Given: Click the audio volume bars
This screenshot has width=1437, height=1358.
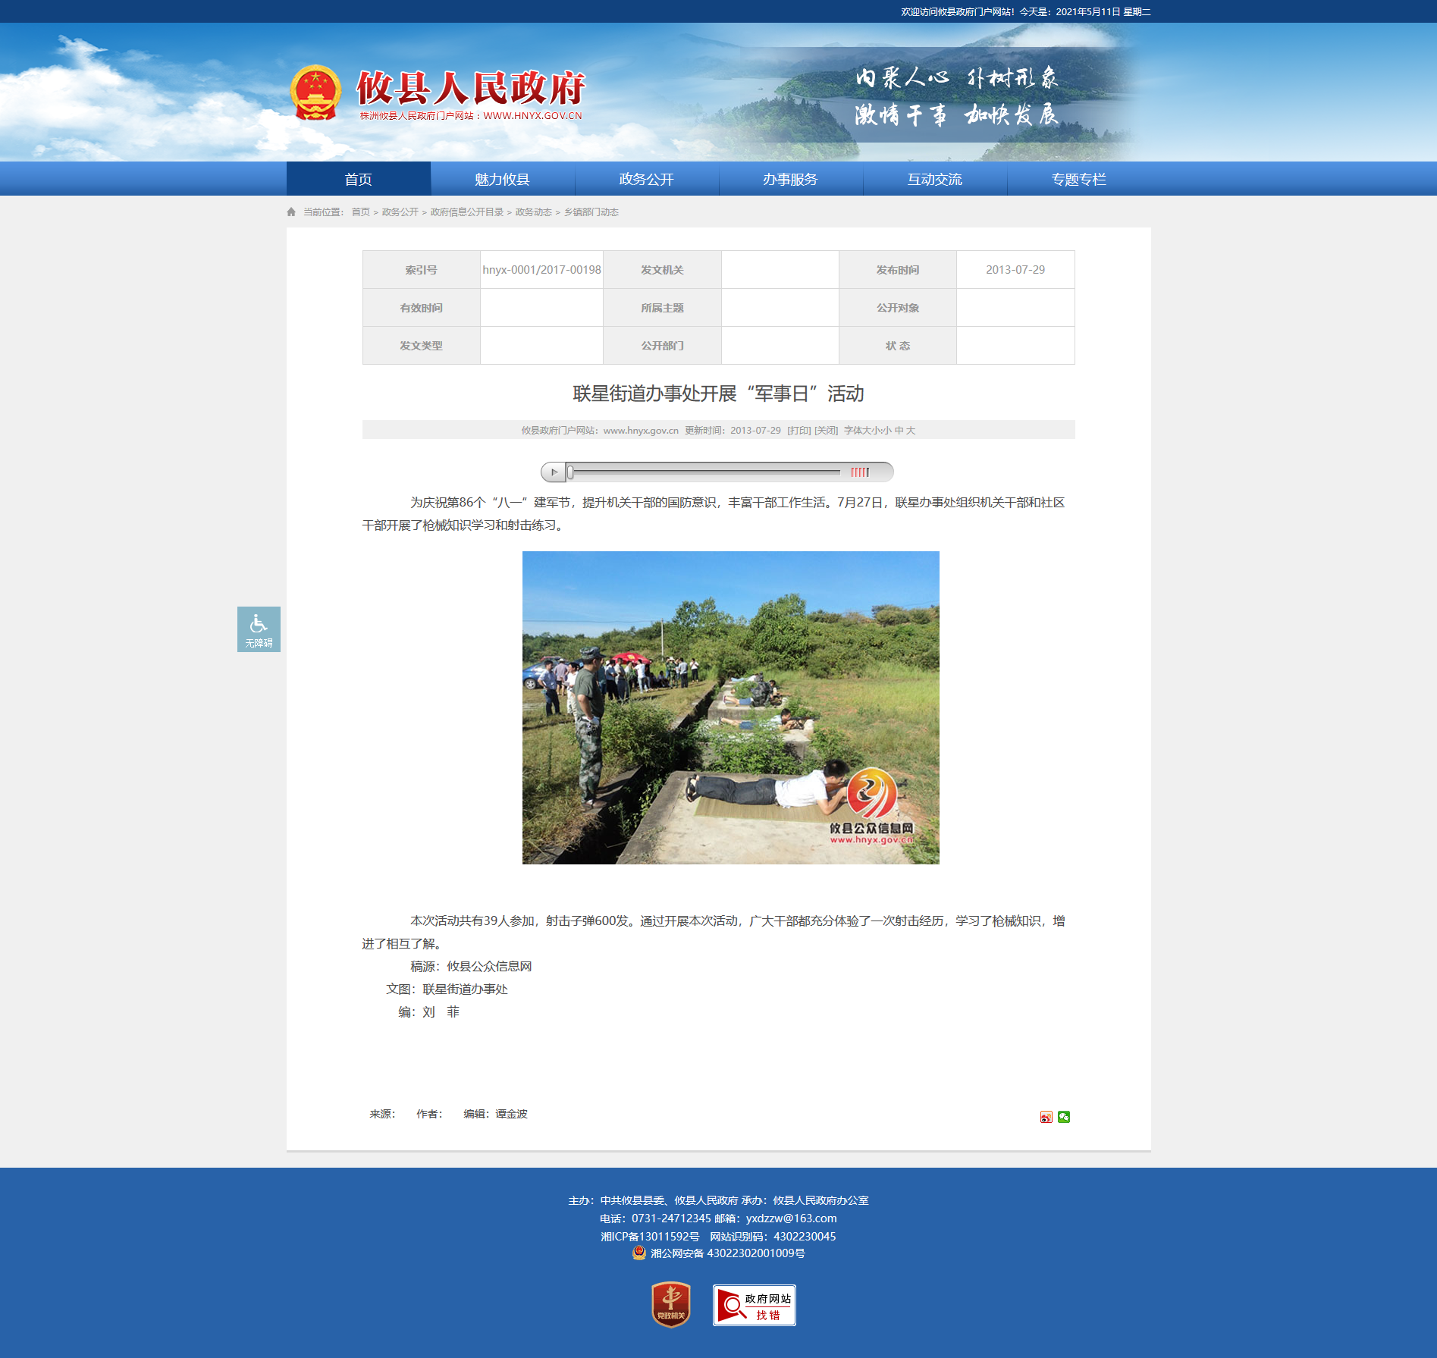Looking at the screenshot, I should coord(859,472).
